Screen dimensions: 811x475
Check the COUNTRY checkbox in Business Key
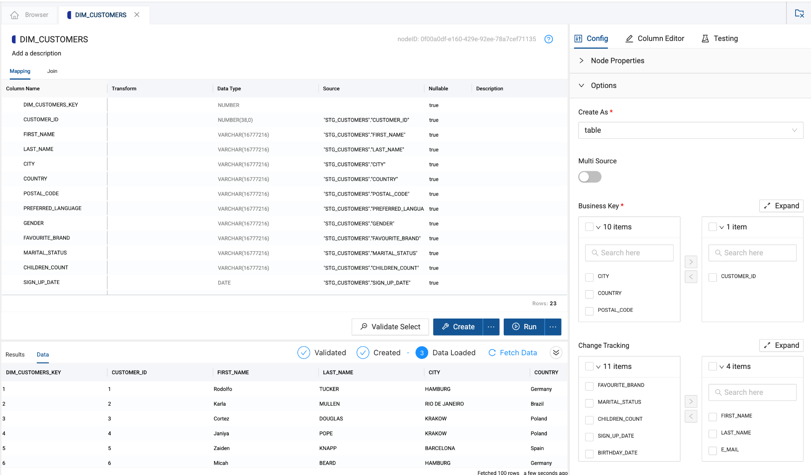point(589,294)
